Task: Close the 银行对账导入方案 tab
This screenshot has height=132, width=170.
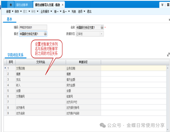Action: (63, 5)
